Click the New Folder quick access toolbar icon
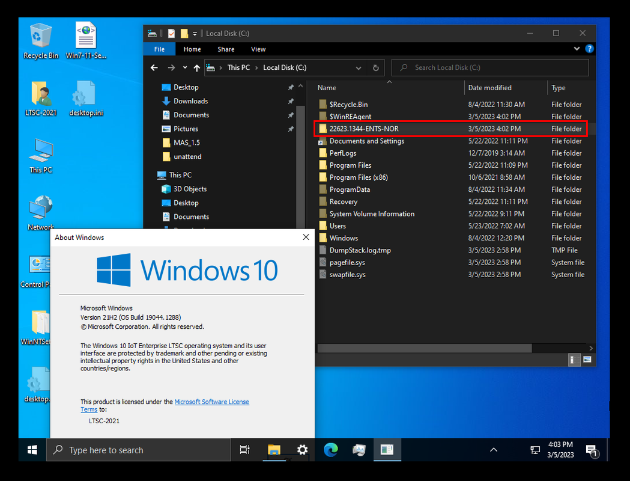Viewport: 630px width, 481px height. [x=184, y=34]
